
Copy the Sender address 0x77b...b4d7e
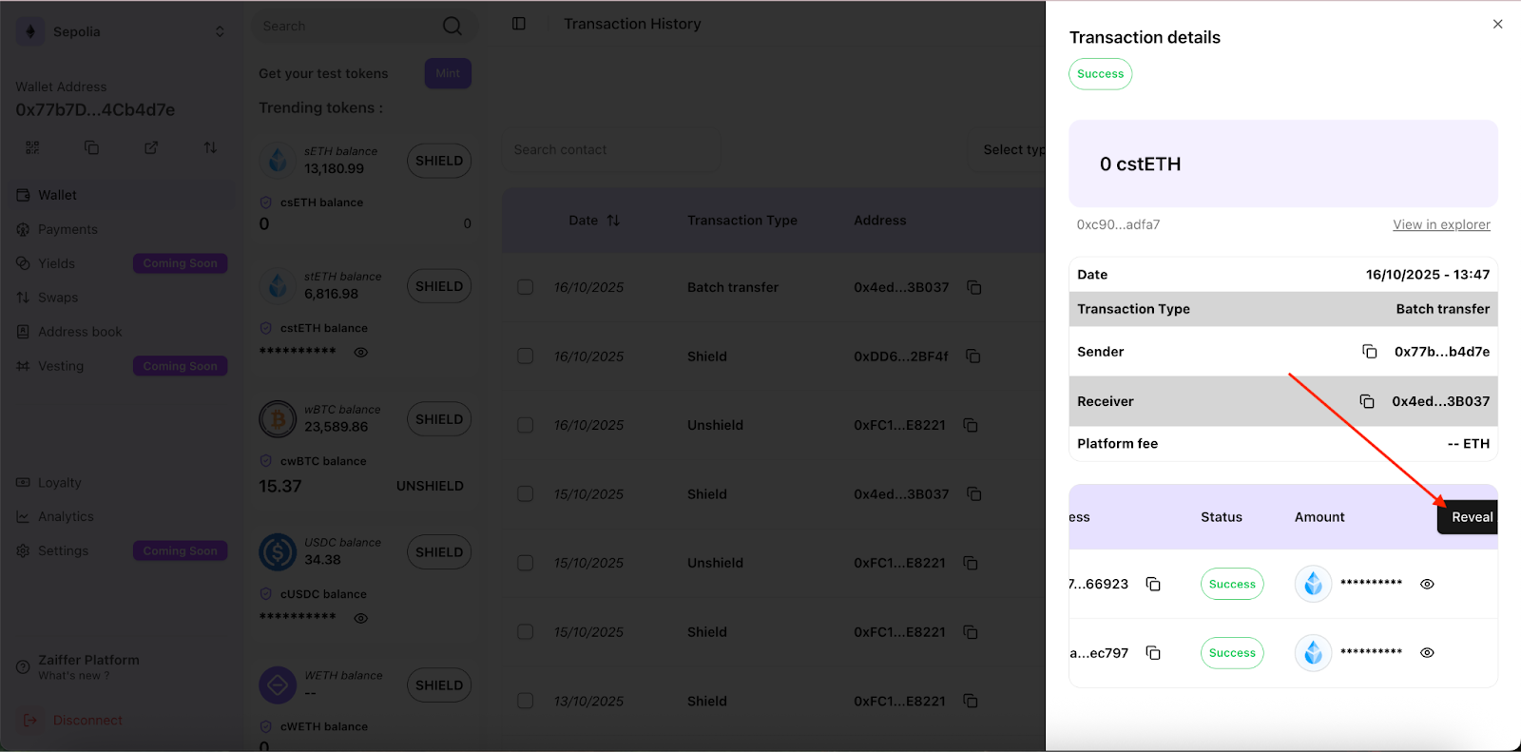1369,352
